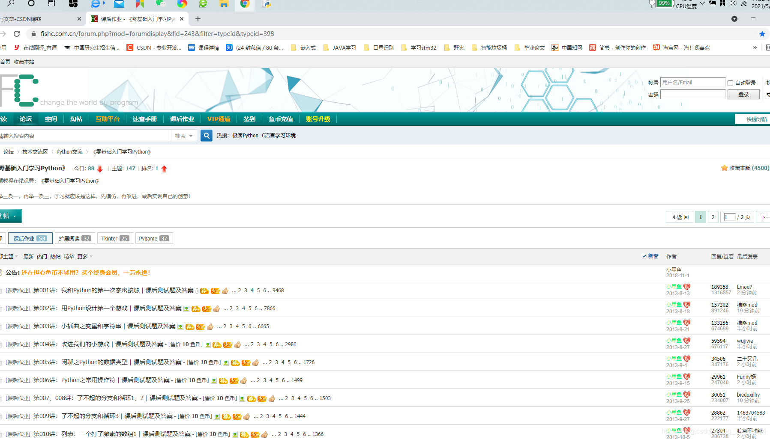770x439 pixels.
Task: Open Task View on the taskbar
Action: click(52, 3)
